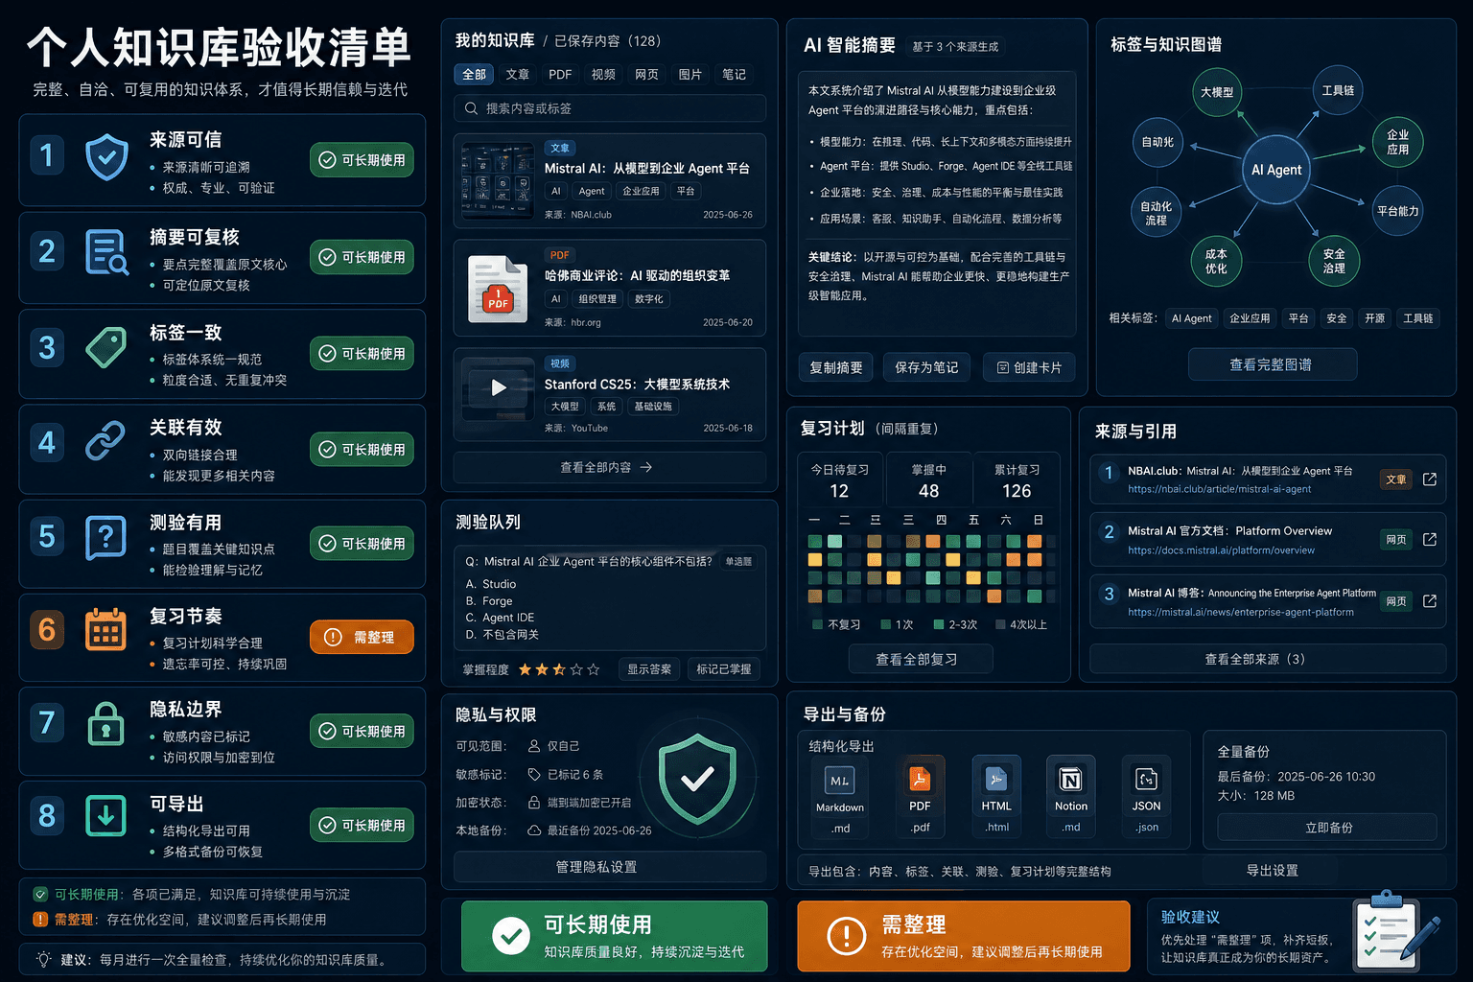
Task: Export as PDF file
Action: point(920,795)
